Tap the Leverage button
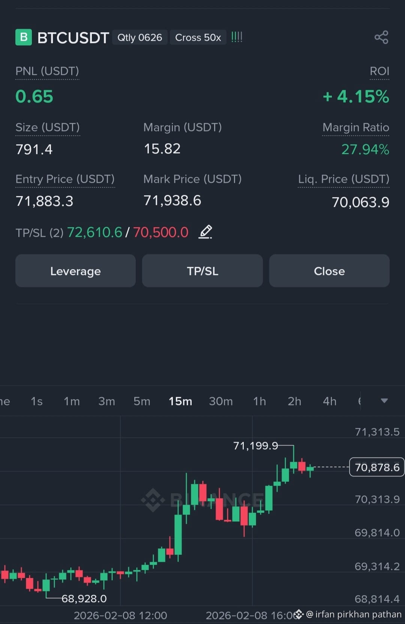Image resolution: width=405 pixels, height=624 pixels. point(75,271)
